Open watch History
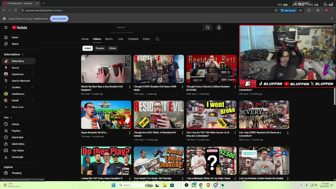This screenshot has width=336, height=189. pyautogui.click(x=18, y=124)
